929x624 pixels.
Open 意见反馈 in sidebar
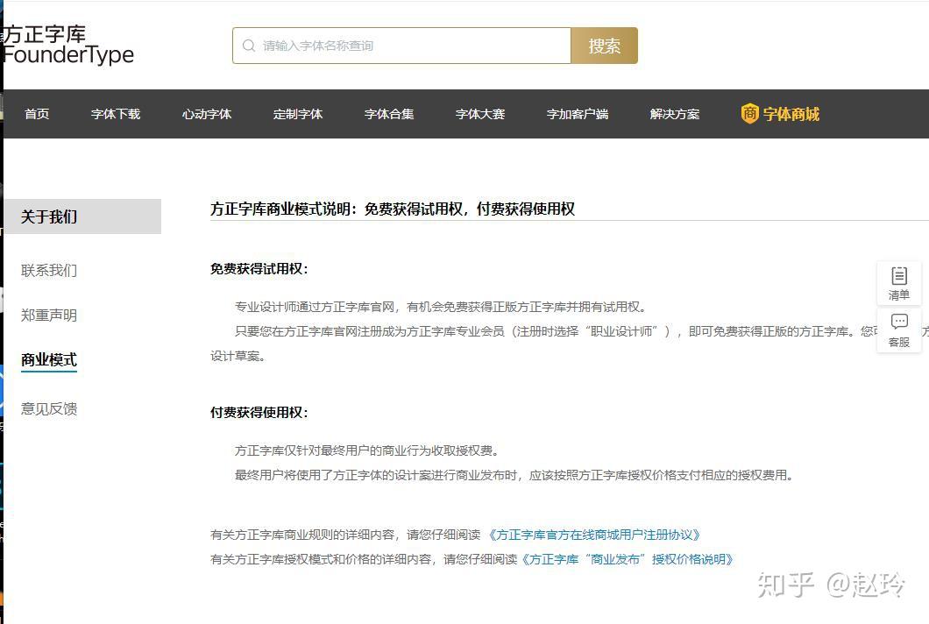point(49,408)
